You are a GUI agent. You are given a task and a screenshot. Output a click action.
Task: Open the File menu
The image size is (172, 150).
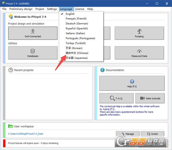[4, 9]
